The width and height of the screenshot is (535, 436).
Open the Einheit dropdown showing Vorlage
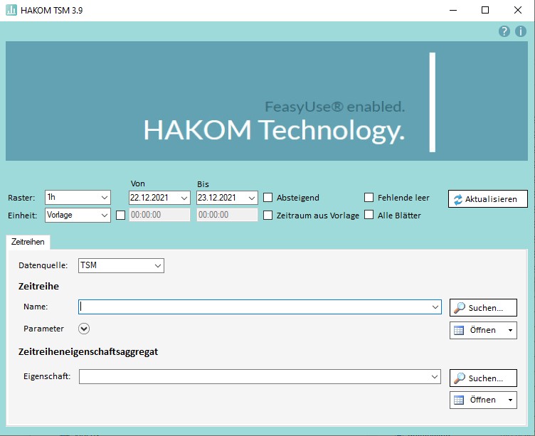click(x=78, y=215)
